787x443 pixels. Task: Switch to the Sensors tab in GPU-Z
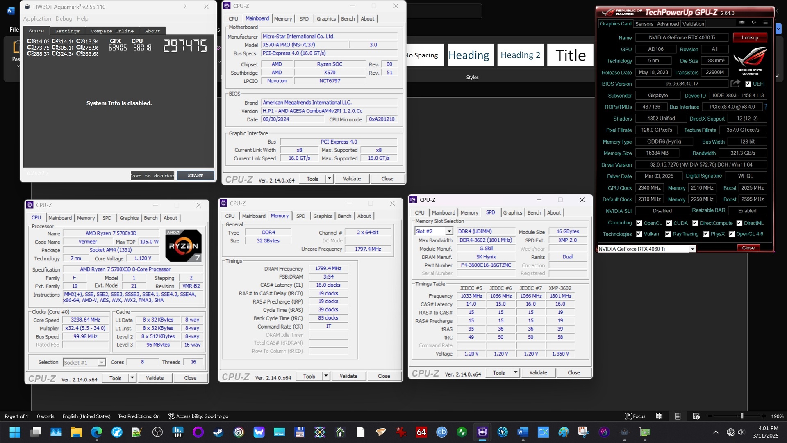644,24
